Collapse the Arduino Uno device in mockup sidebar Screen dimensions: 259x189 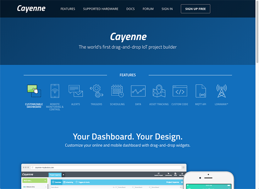46,187
